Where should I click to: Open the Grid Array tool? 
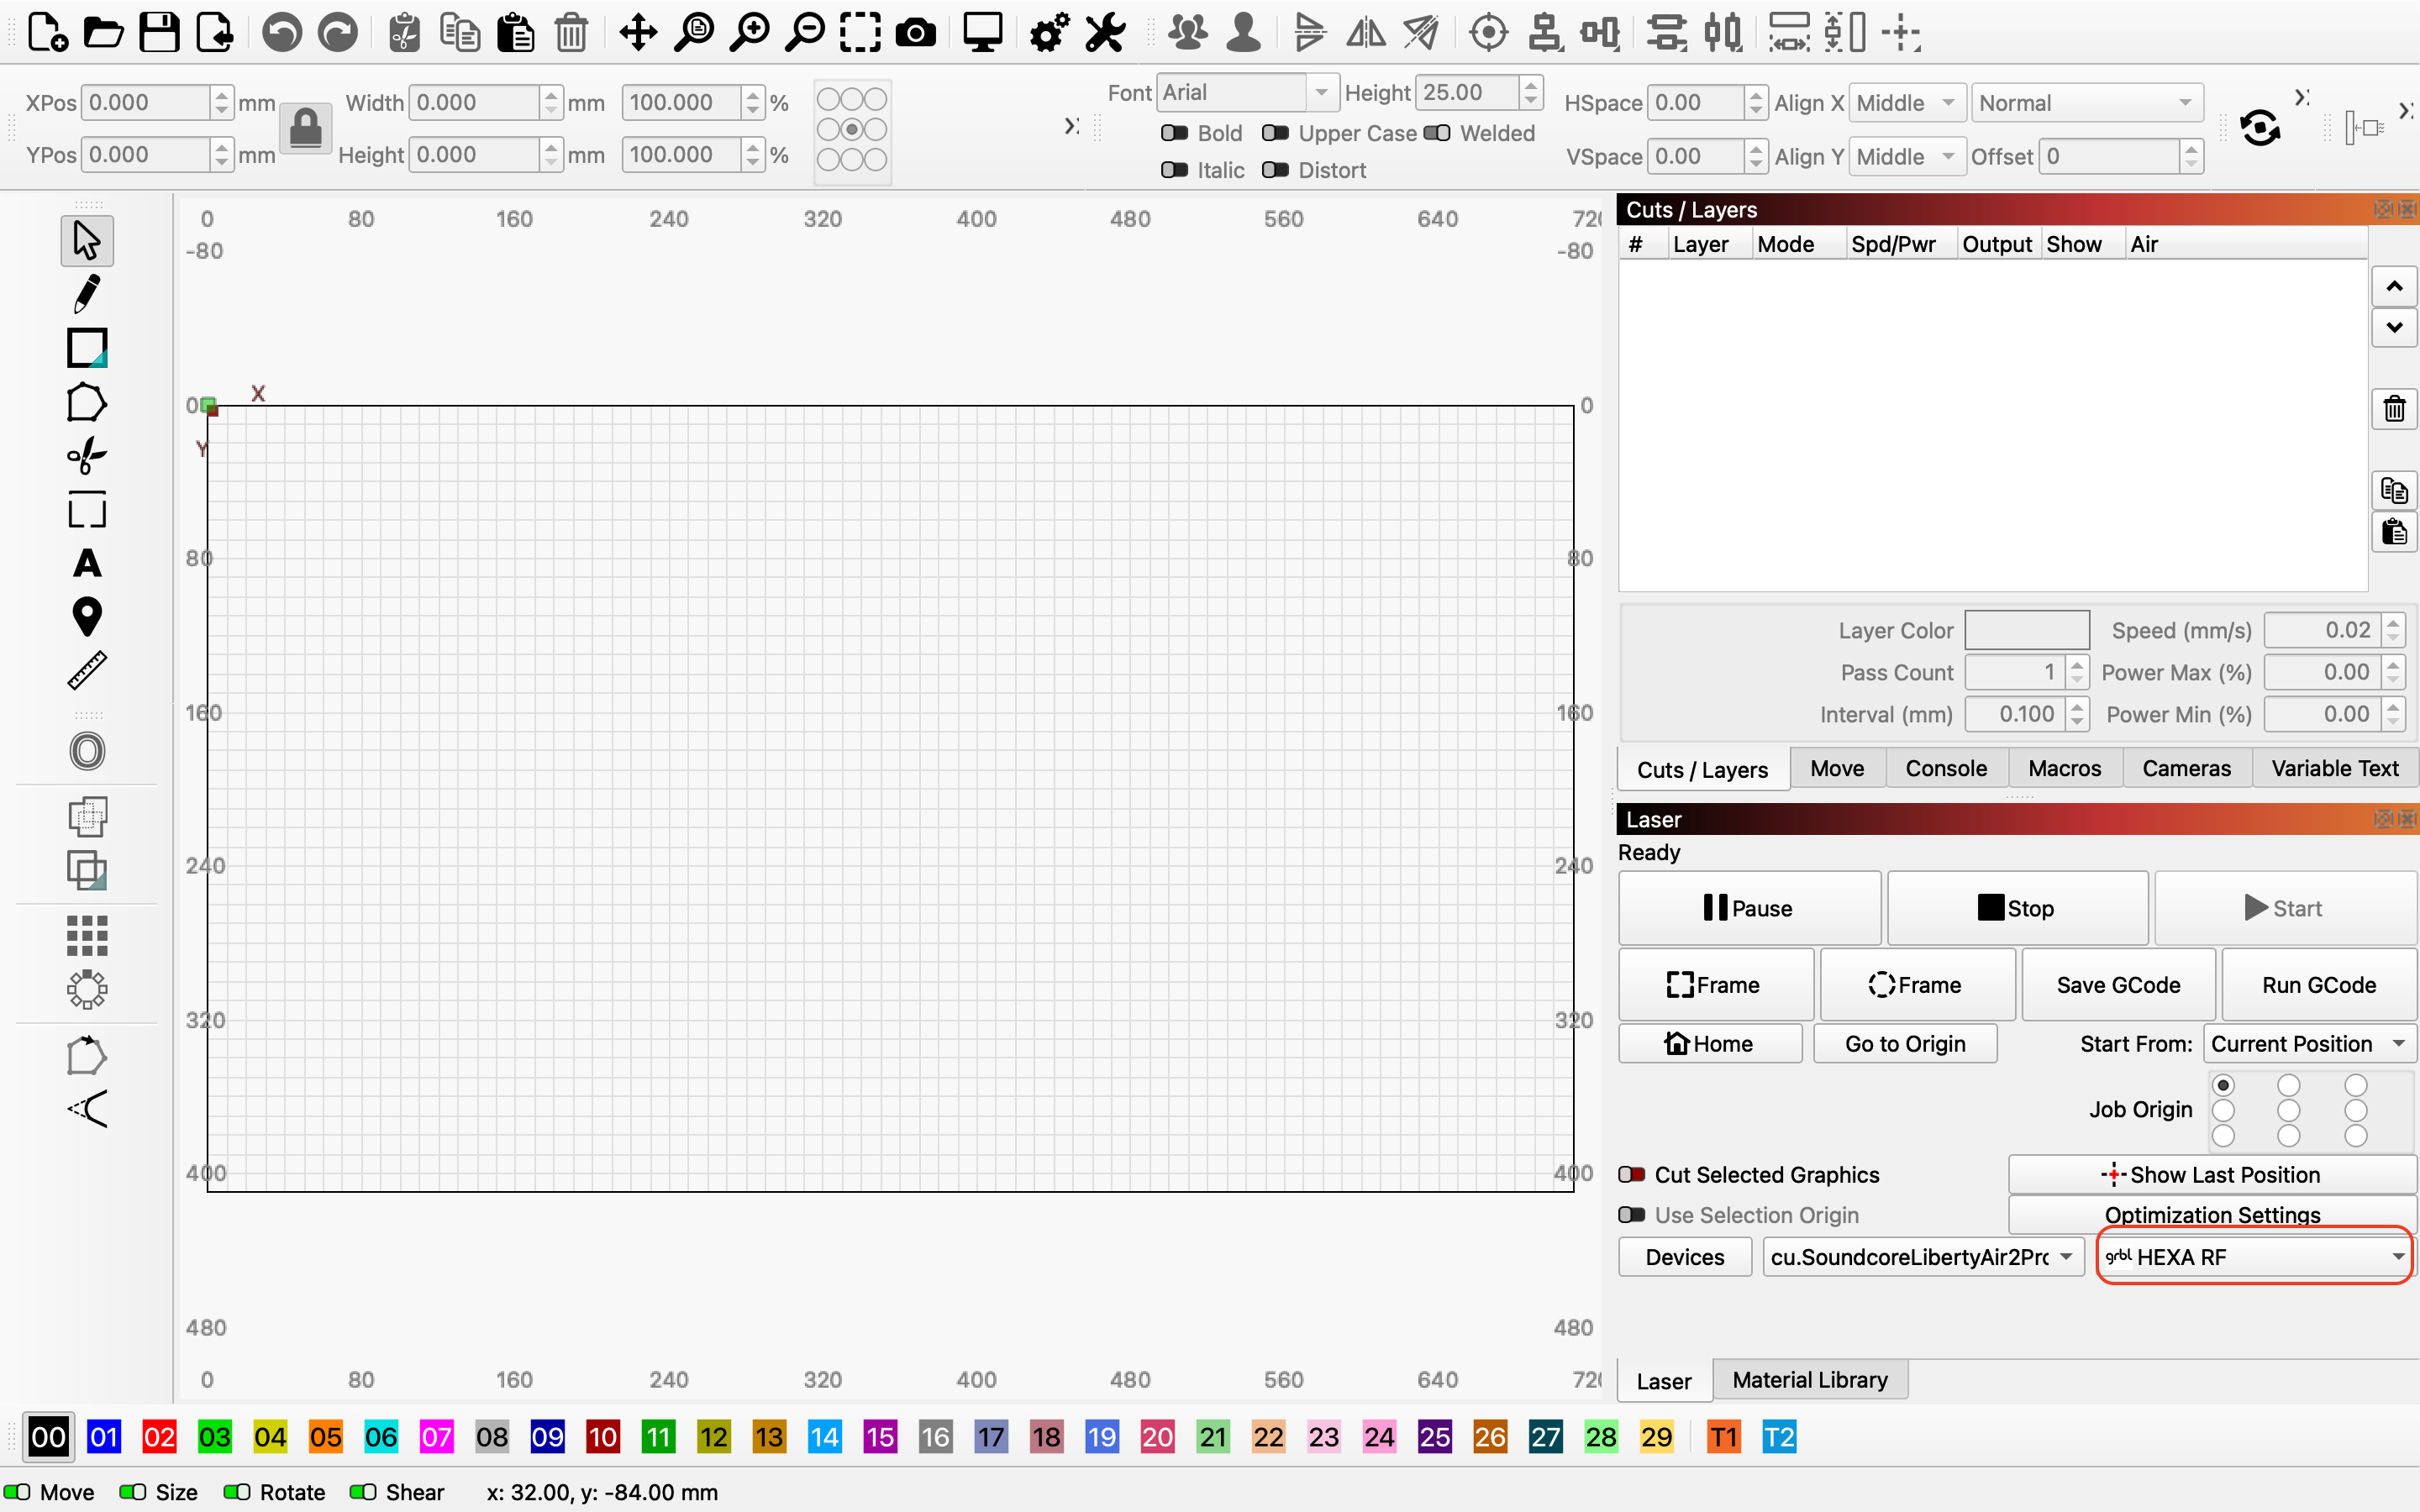[x=87, y=935]
